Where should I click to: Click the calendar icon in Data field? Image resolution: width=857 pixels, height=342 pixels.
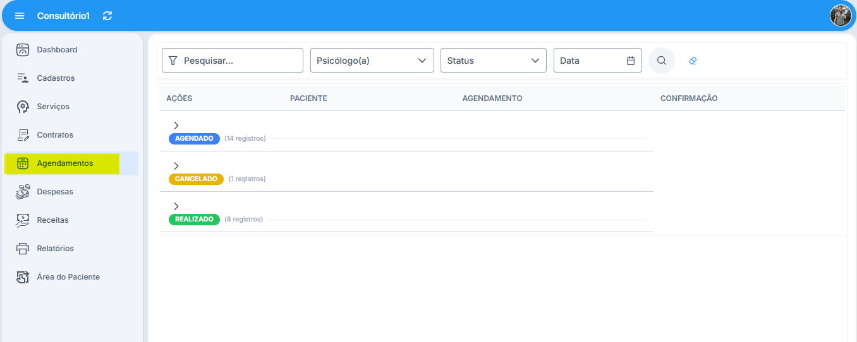630,61
